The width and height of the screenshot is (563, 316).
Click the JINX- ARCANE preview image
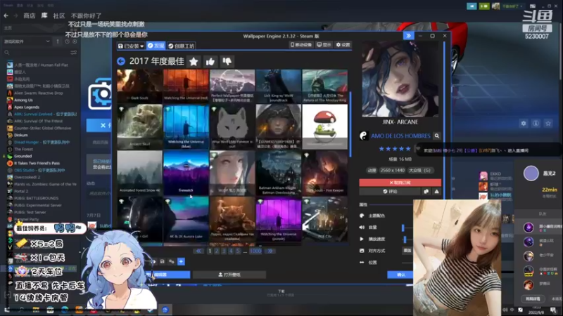click(x=400, y=79)
